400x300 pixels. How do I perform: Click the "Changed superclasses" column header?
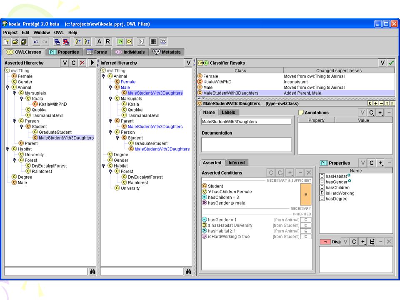click(x=339, y=70)
